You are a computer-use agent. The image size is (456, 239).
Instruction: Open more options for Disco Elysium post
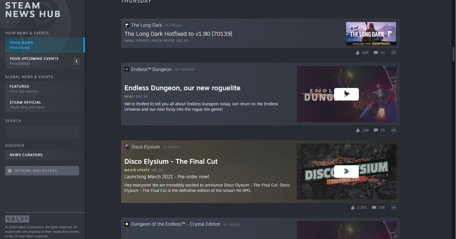[394, 208]
